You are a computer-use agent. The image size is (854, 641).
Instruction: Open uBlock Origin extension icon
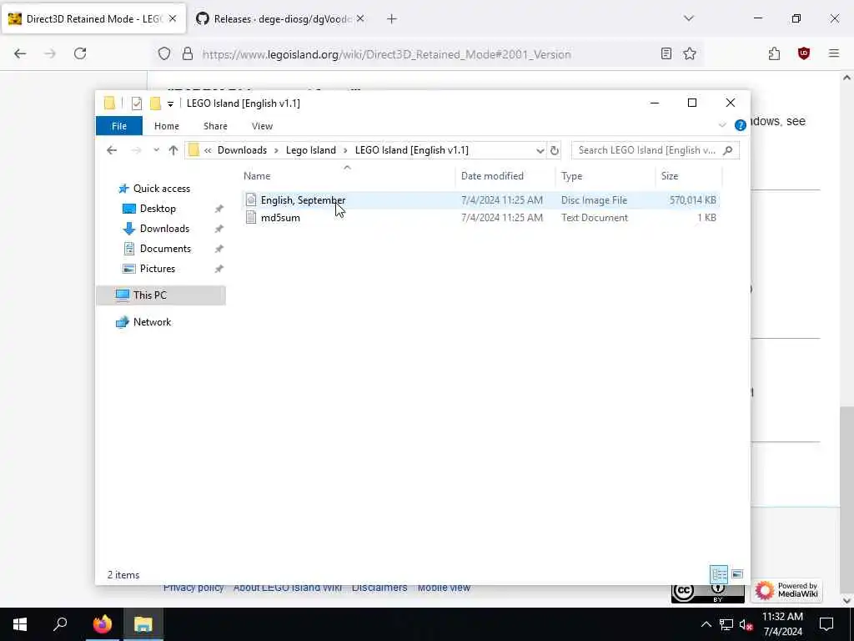pos(804,53)
